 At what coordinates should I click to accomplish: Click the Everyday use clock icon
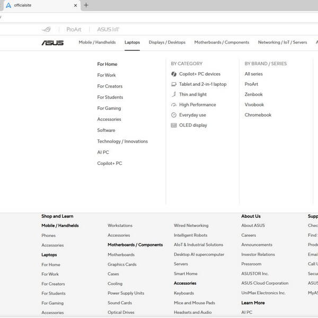coord(174,115)
